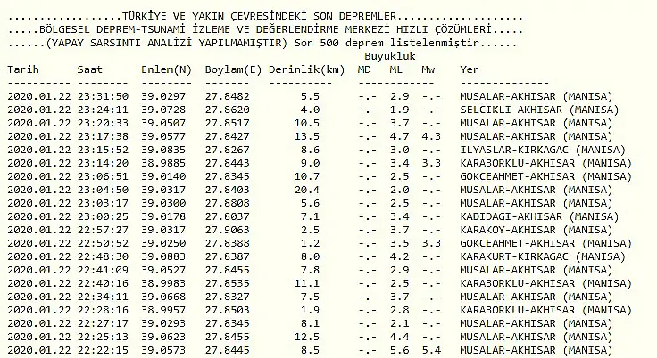Click the 'Son 500 deprem listelenmiştir' note

[x=387, y=43]
